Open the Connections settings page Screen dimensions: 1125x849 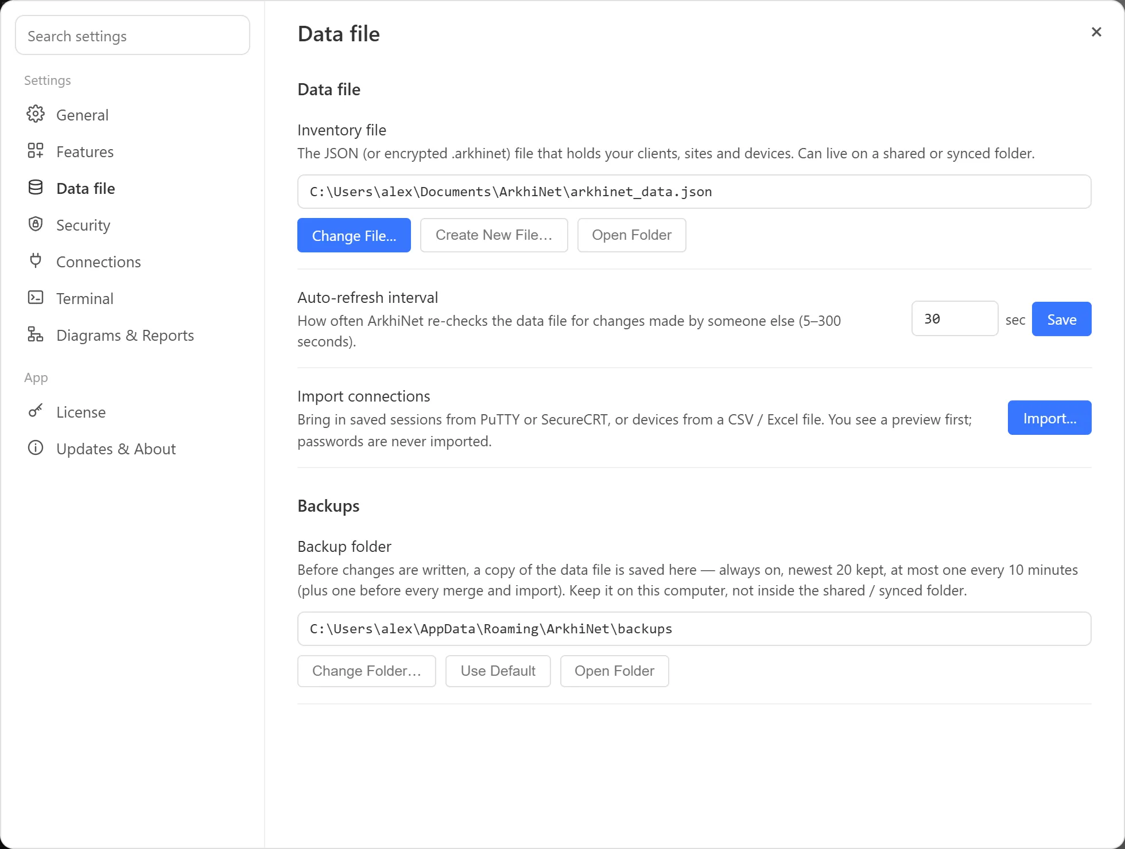pyautogui.click(x=133, y=262)
